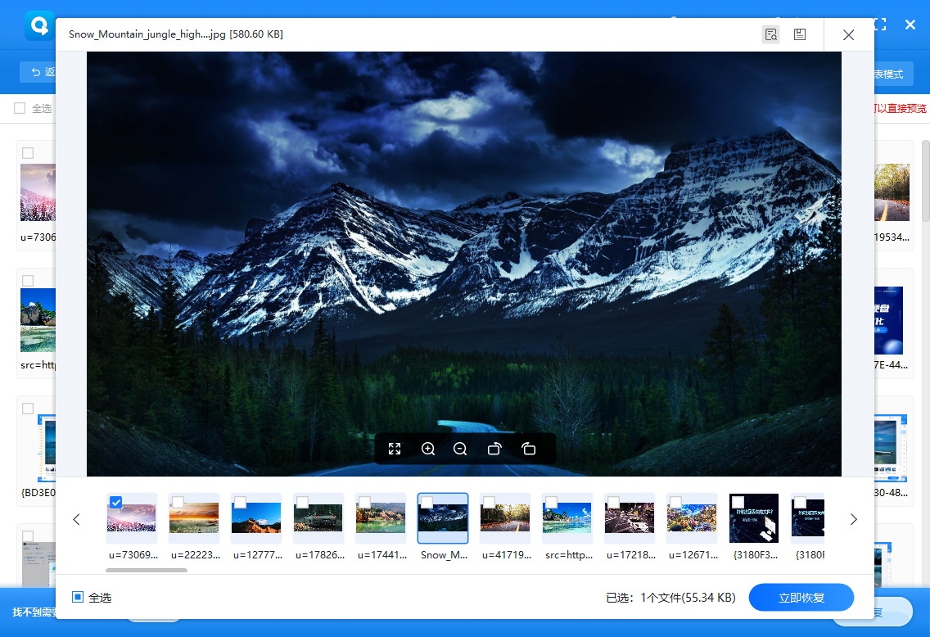Zoom in on the preview image
Image resolution: width=930 pixels, height=637 pixels.
tap(428, 449)
